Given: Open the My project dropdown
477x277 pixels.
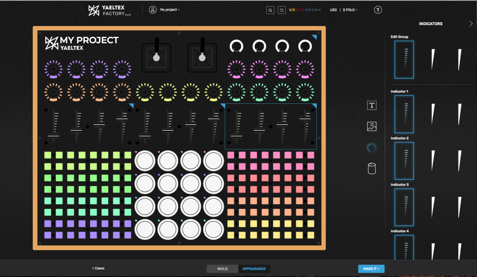Looking at the screenshot, I should point(170,10).
